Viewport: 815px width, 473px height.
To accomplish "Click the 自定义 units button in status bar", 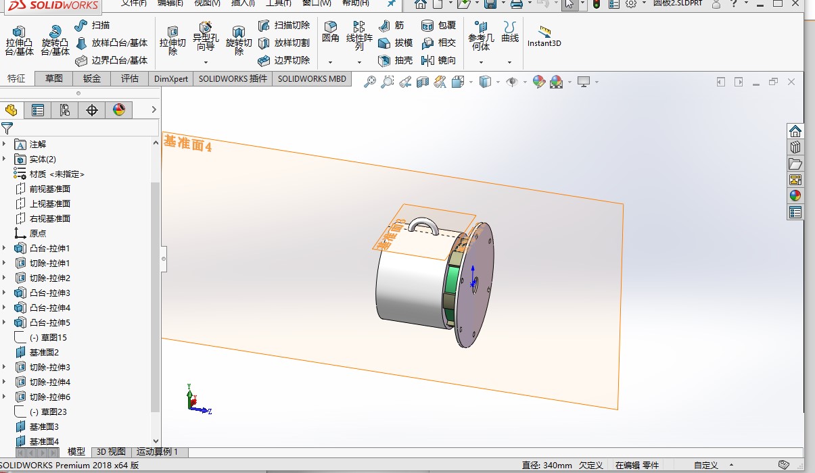I will coord(706,465).
